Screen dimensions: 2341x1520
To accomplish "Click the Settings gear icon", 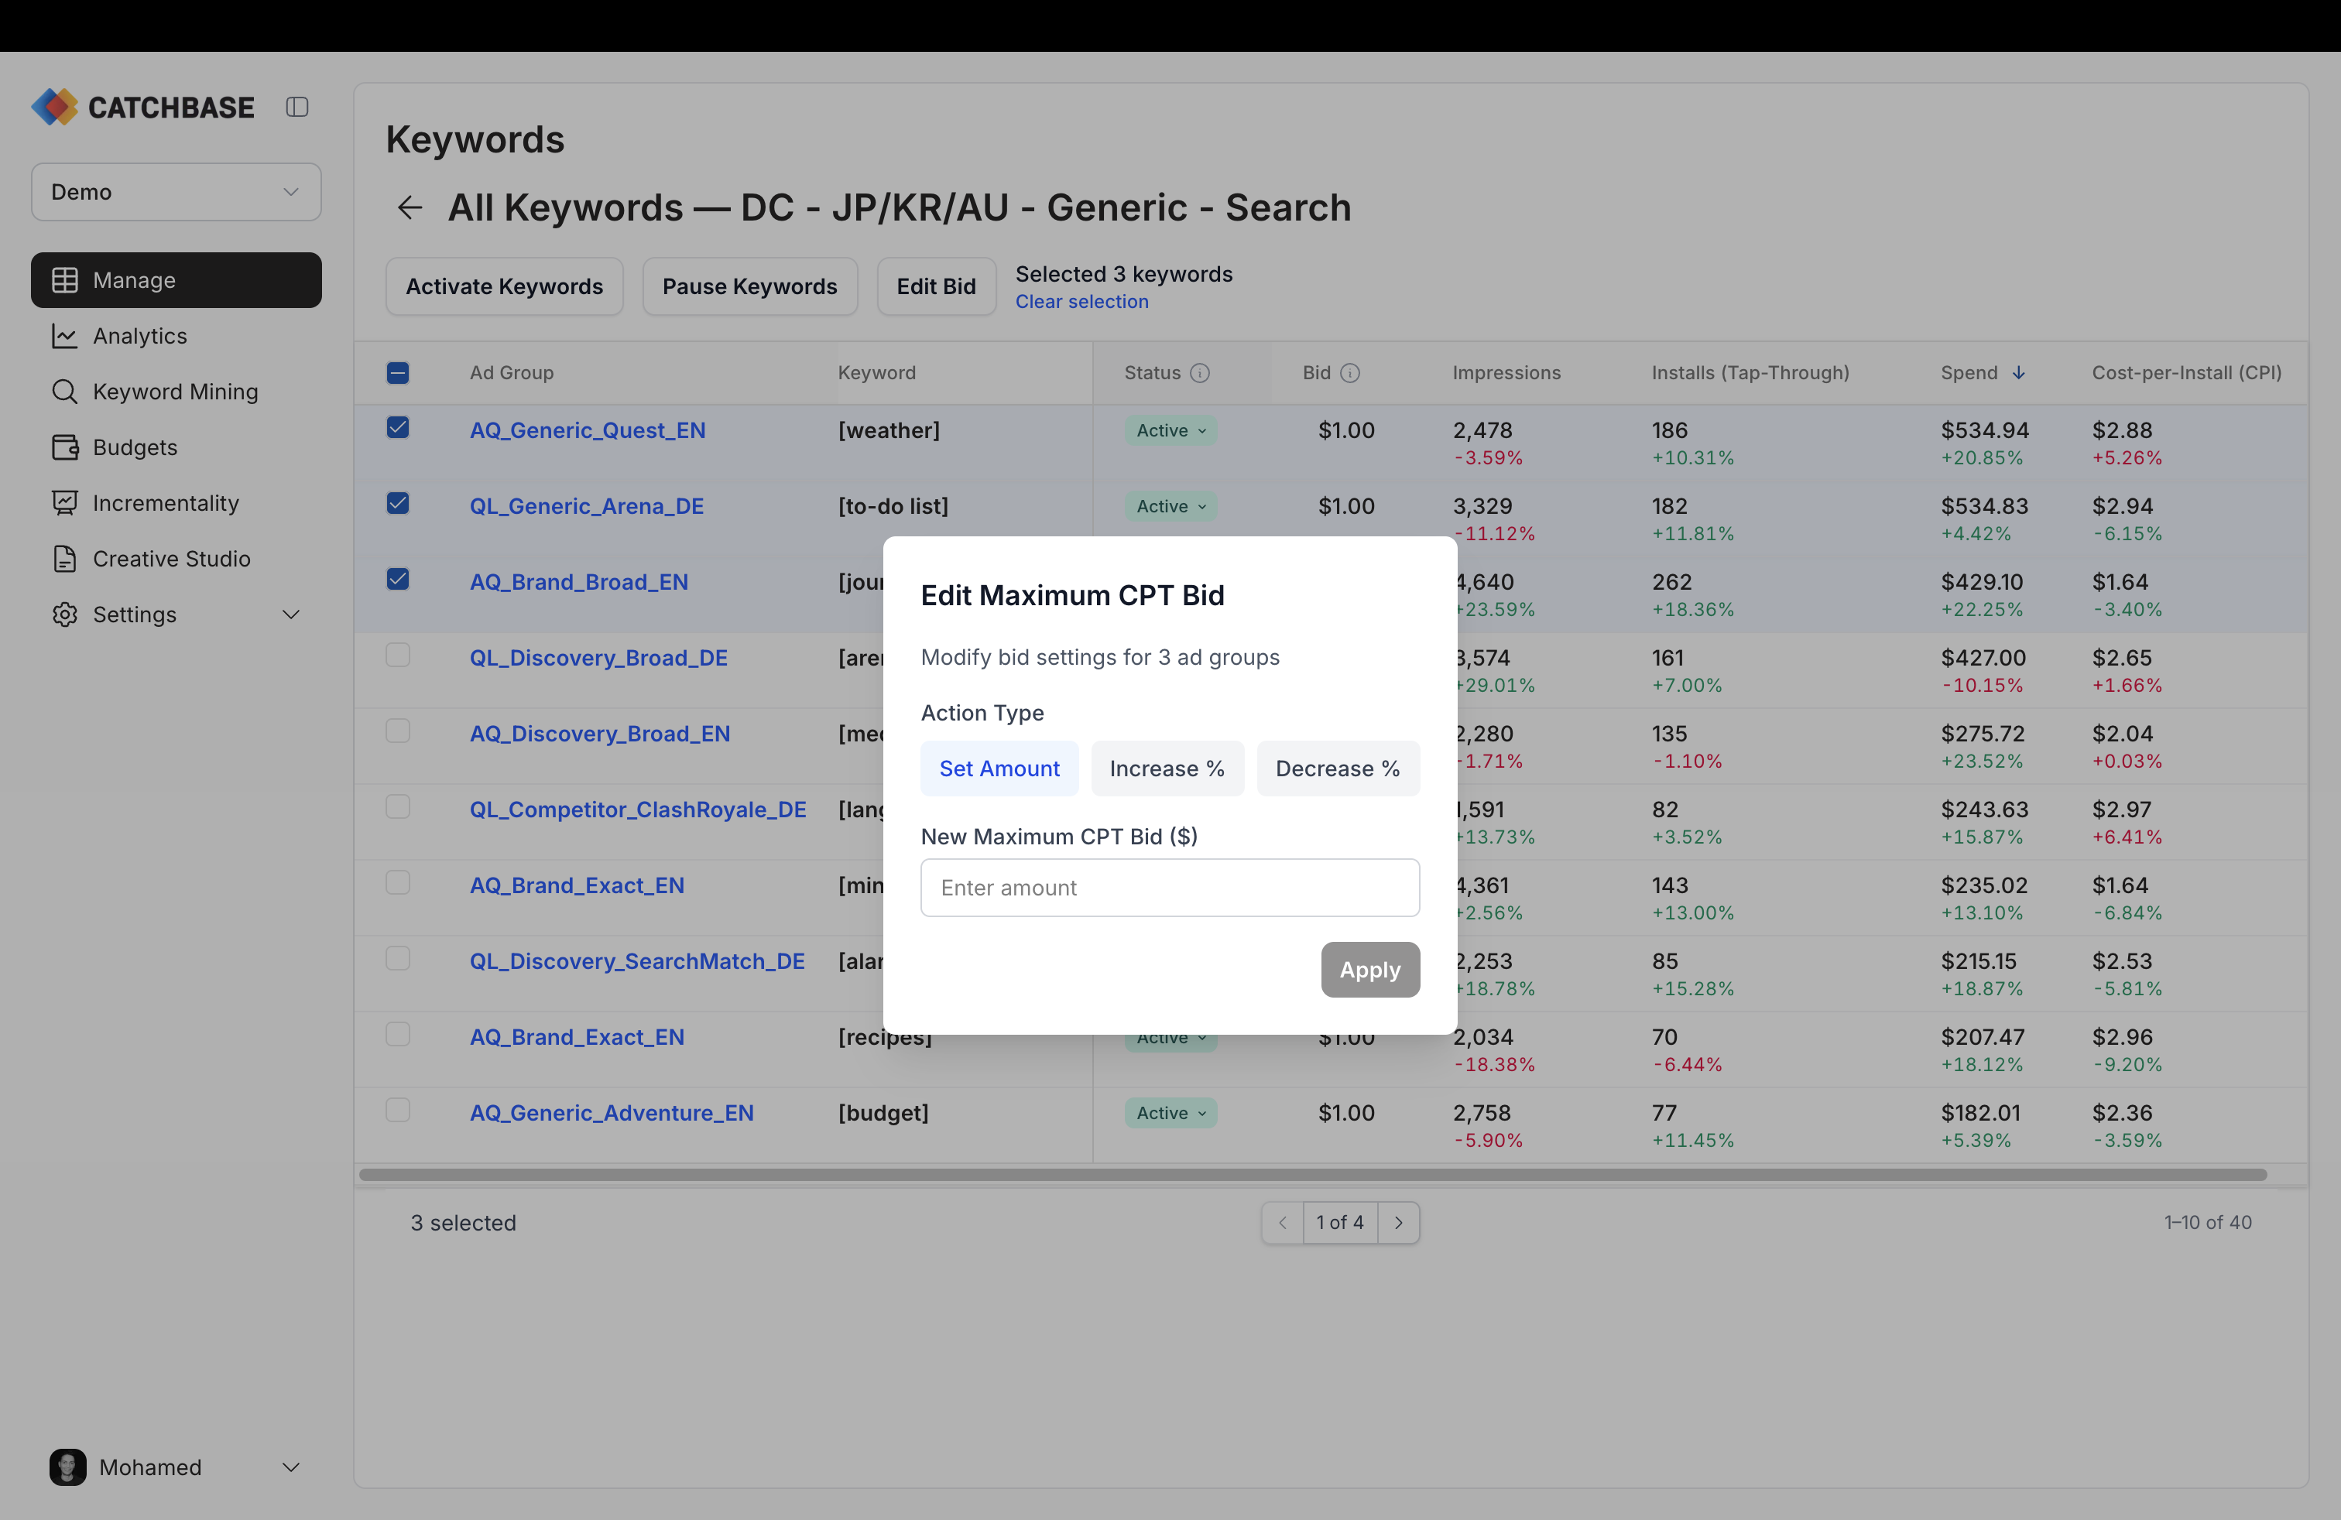I will [65, 615].
